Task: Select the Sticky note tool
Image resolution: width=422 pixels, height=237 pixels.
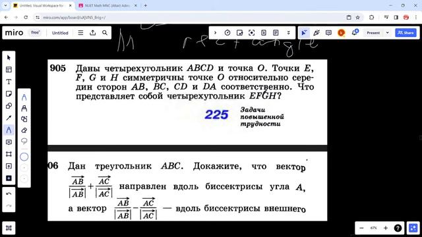Action: pos(9,93)
